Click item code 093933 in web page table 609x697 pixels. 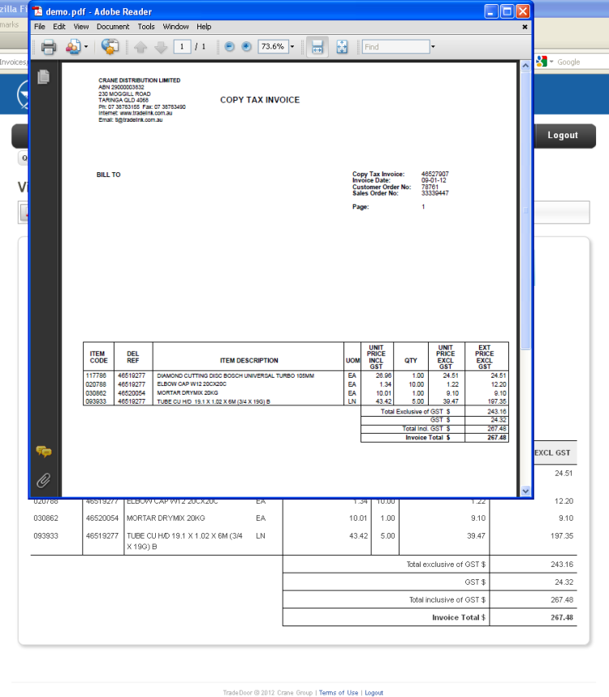coord(45,536)
